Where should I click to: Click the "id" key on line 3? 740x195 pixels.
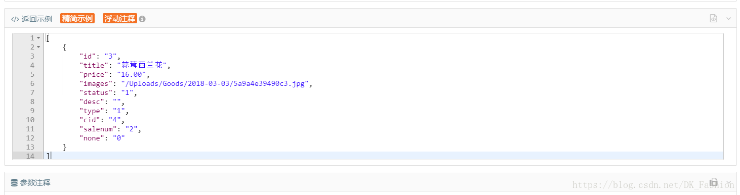tap(88, 56)
